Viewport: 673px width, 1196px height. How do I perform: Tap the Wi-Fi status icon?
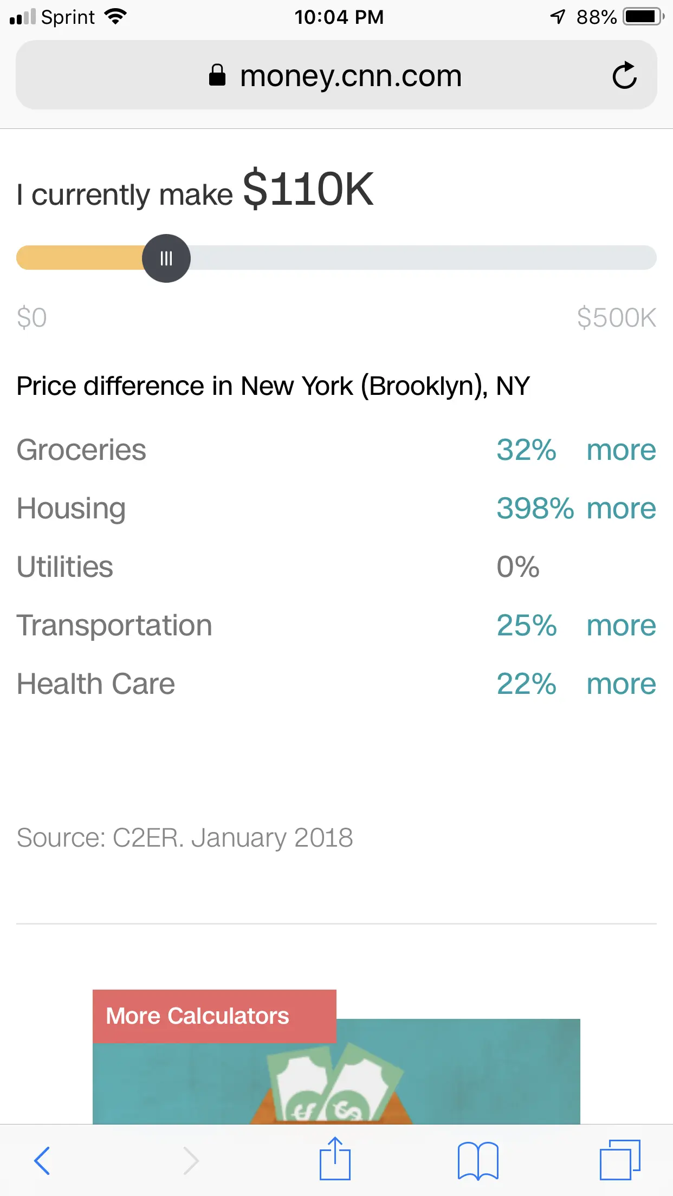point(115,17)
